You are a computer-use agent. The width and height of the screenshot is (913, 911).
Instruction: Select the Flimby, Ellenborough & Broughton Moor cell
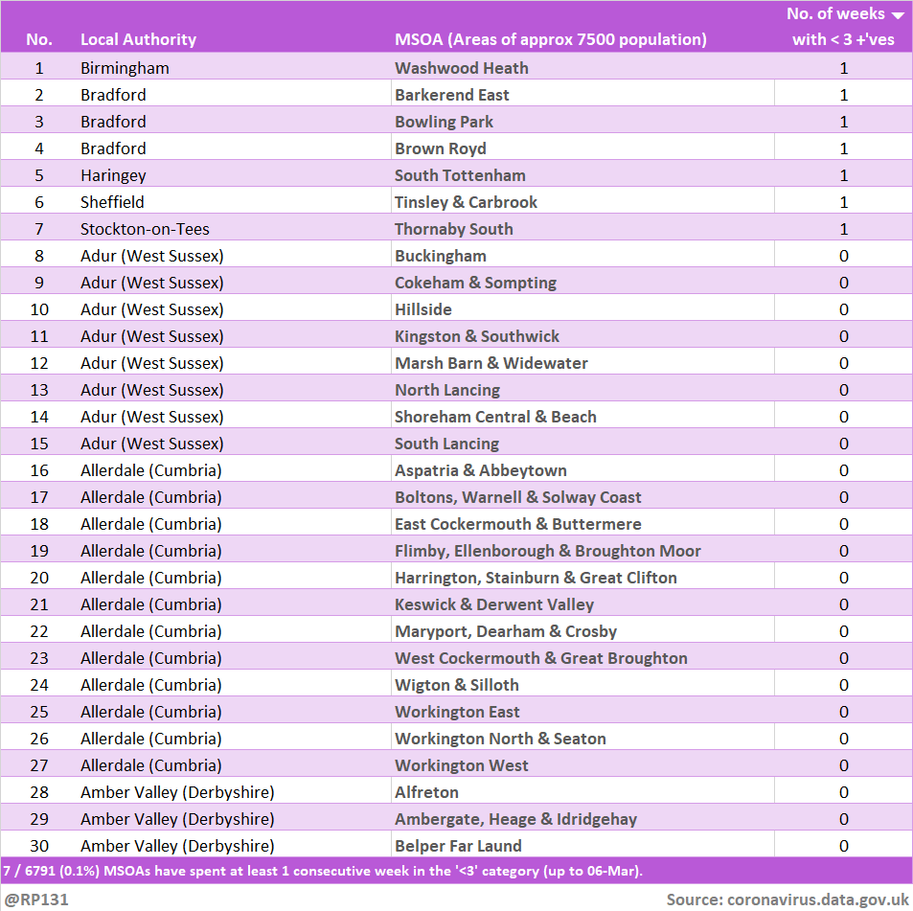point(547,551)
